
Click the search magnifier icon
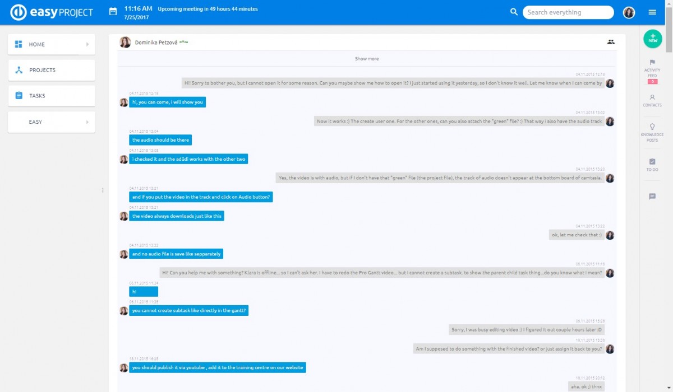click(514, 12)
